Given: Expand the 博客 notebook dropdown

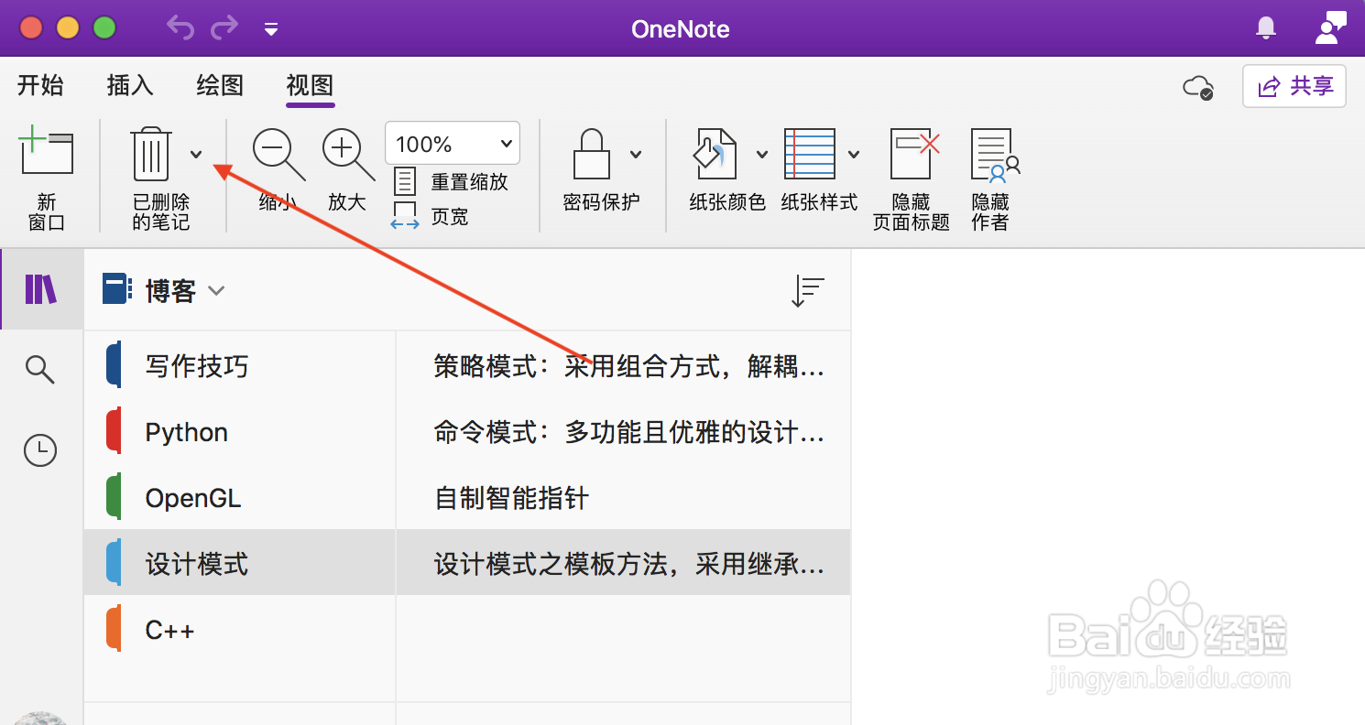Looking at the screenshot, I should [x=216, y=291].
